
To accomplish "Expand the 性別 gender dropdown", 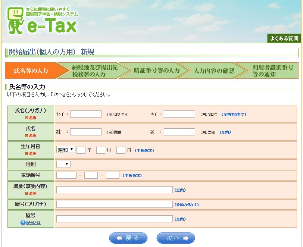I will pos(63,164).
